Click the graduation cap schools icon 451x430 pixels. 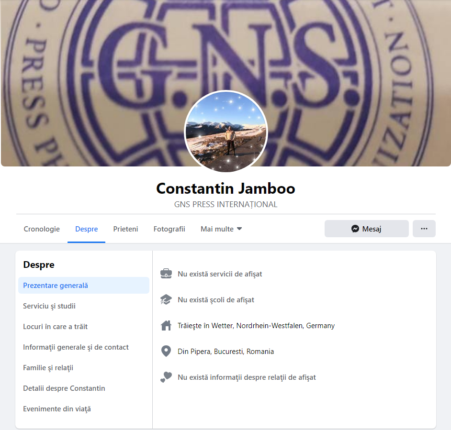(x=166, y=299)
